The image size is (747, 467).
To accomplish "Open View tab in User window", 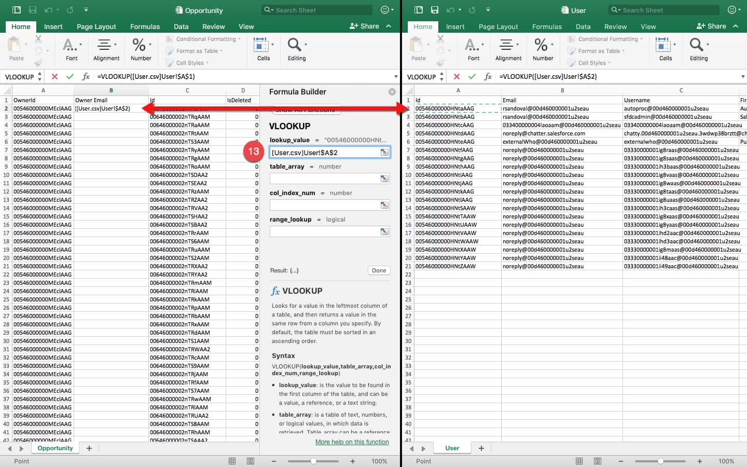I will (x=648, y=26).
